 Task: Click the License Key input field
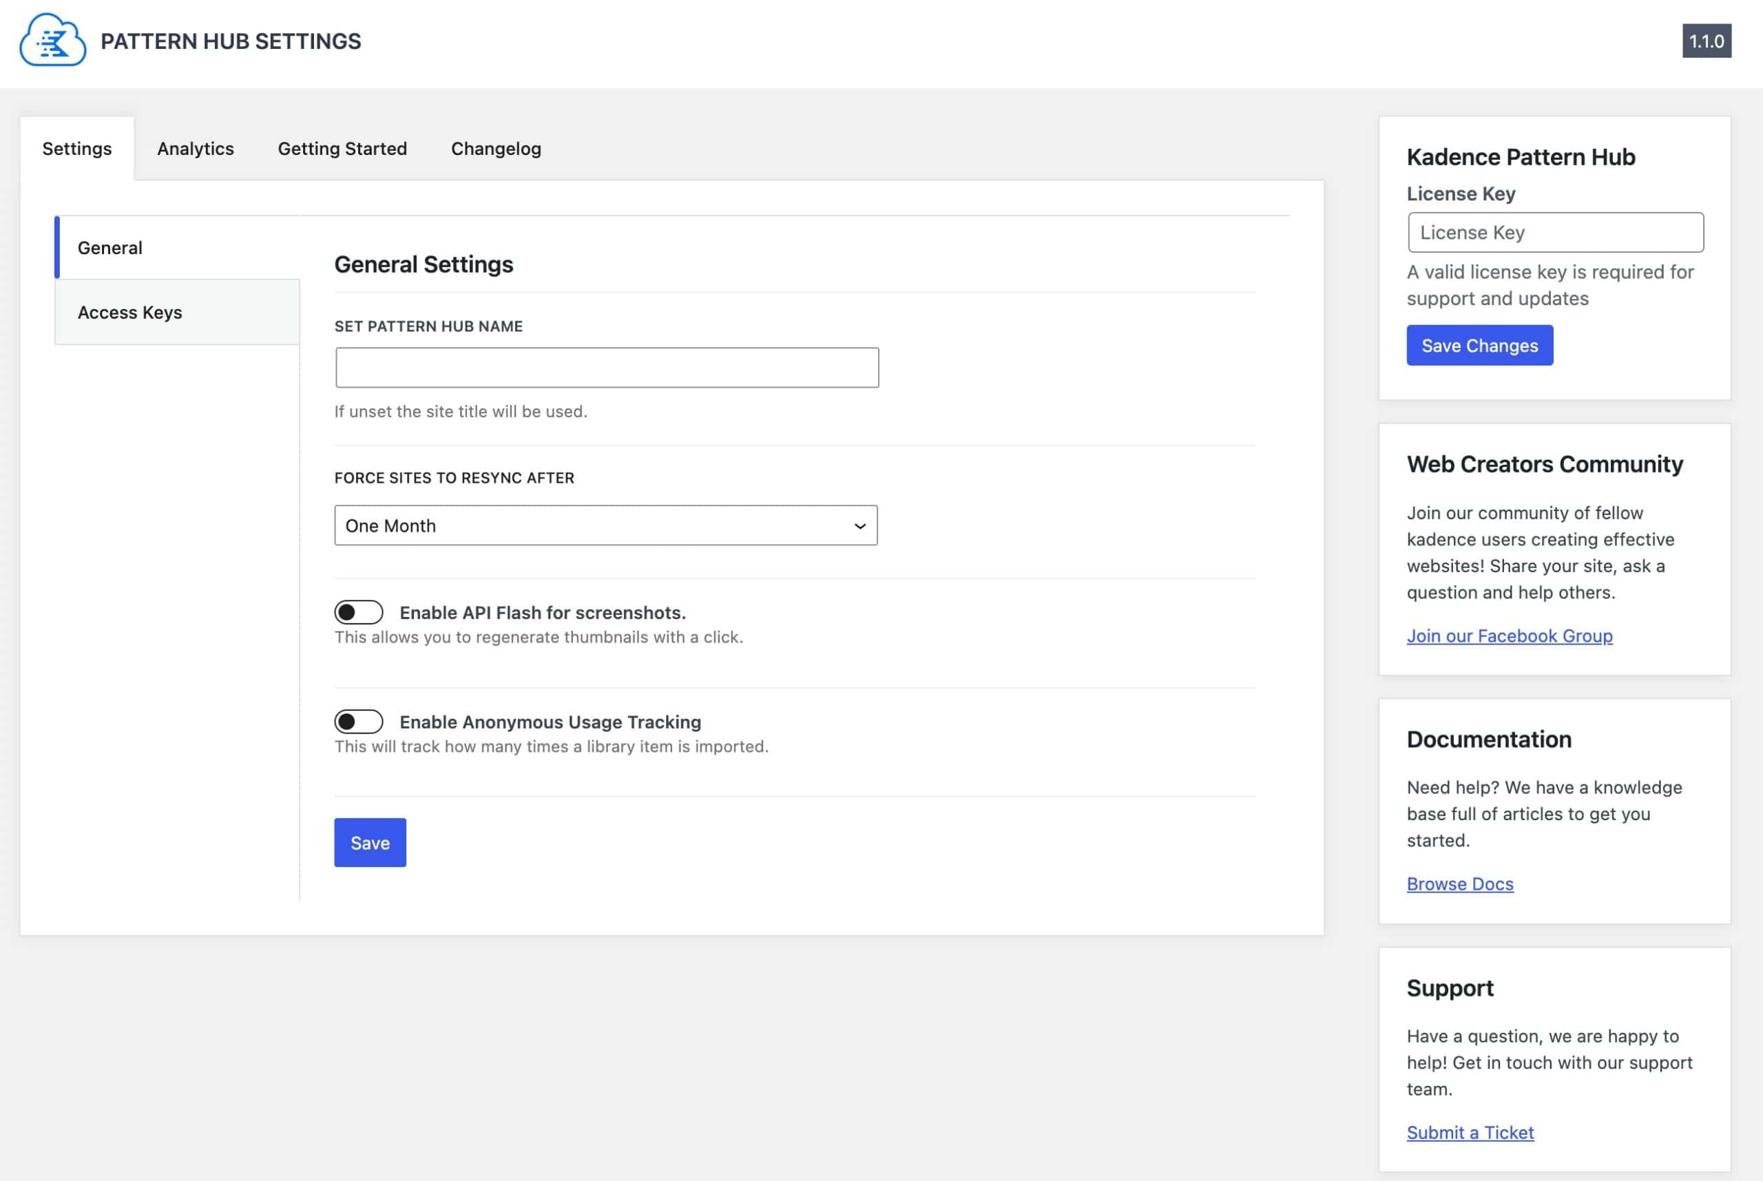point(1555,232)
